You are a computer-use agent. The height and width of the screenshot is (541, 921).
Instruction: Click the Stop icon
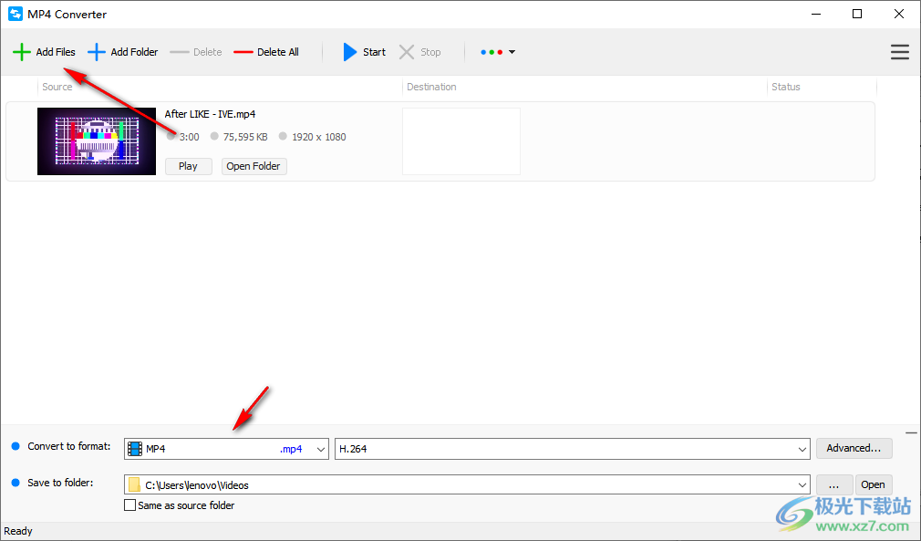click(x=405, y=52)
